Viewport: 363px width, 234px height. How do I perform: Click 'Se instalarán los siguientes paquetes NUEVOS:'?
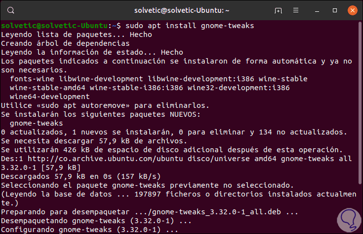pos(101,114)
